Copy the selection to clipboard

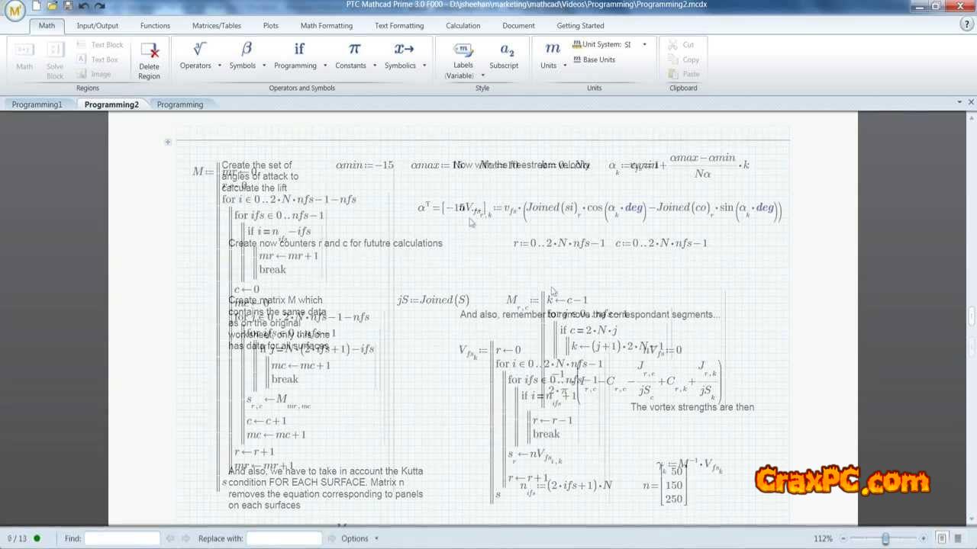click(x=683, y=59)
